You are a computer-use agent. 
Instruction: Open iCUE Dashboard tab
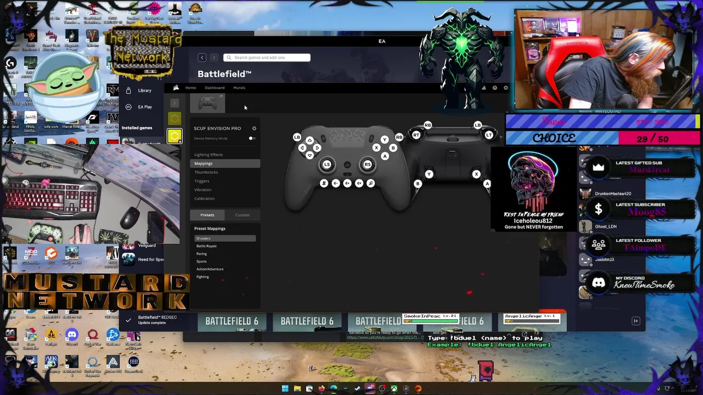[x=215, y=88]
